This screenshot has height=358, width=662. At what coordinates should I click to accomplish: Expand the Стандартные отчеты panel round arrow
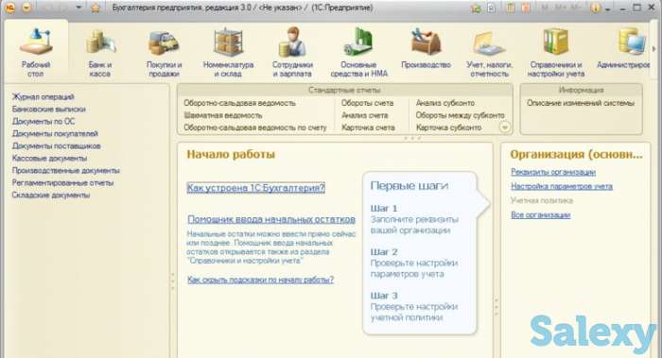tap(505, 127)
